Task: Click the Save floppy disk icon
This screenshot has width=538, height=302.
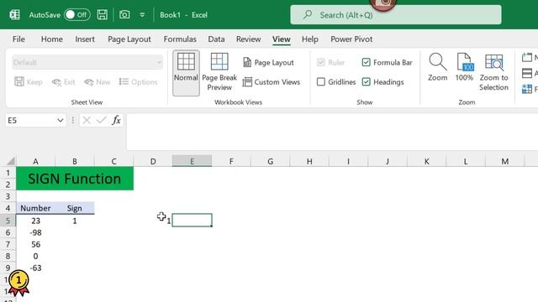Action: tap(103, 15)
